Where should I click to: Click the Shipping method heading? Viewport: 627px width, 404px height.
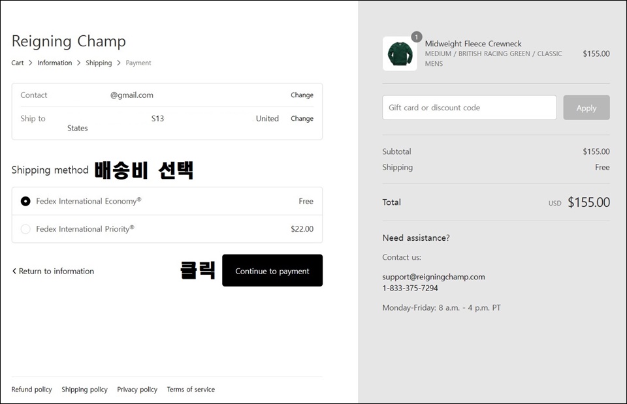click(x=50, y=170)
